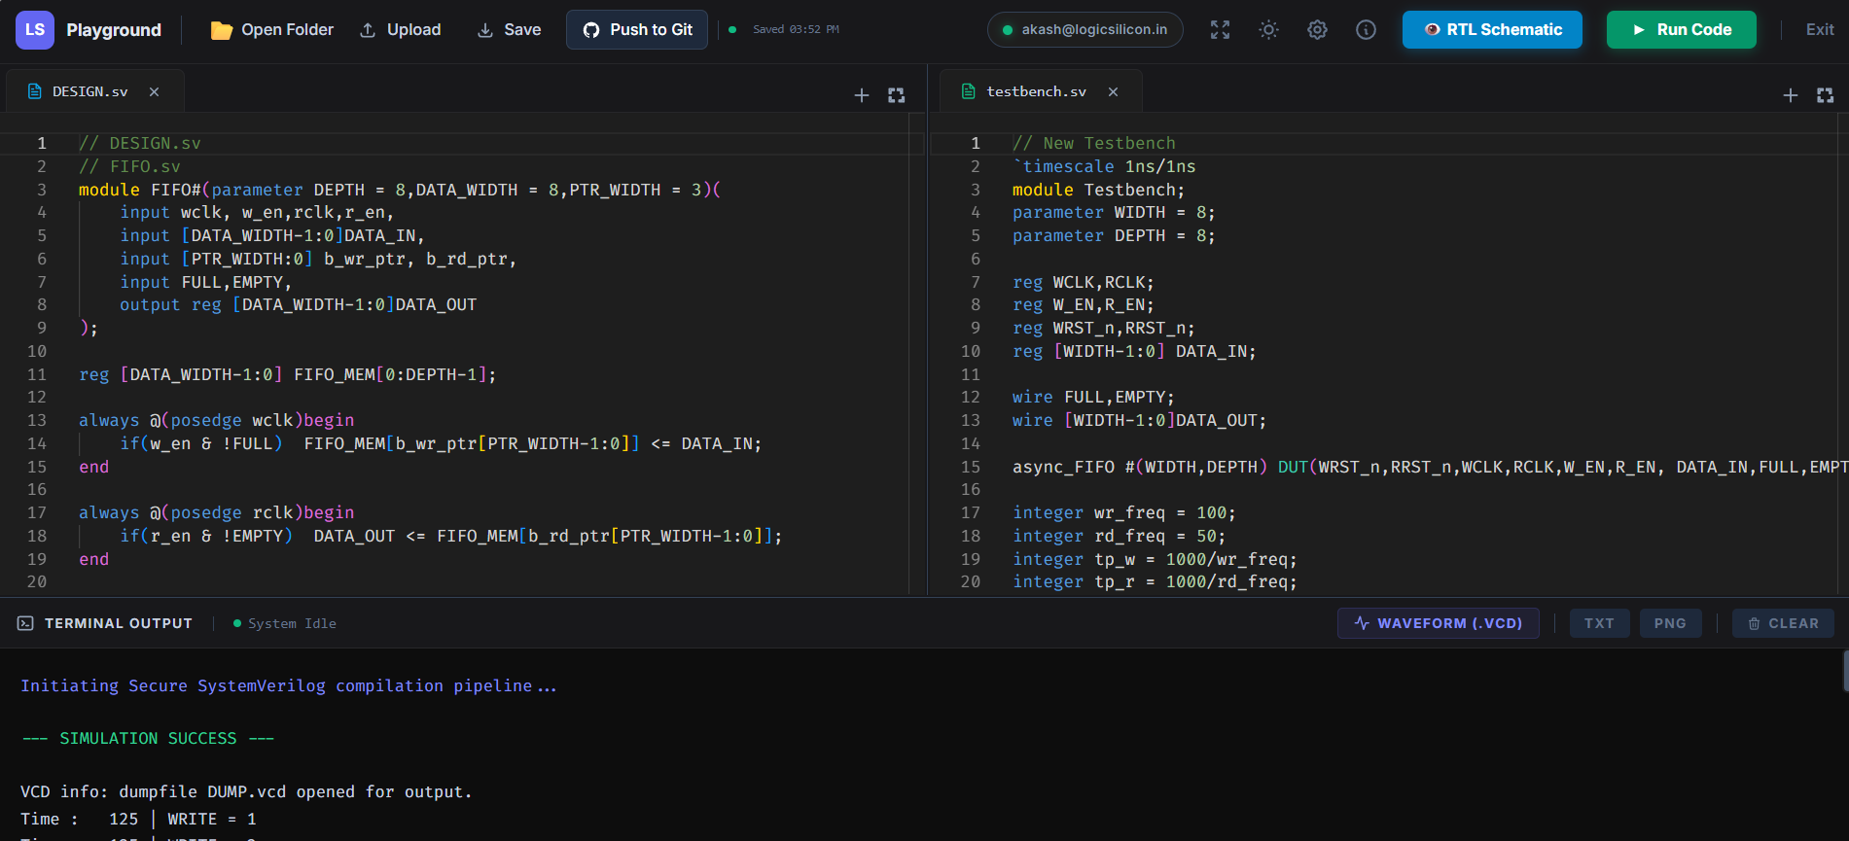Click 'parameter WIDTH = 8;' line

[1114, 212]
